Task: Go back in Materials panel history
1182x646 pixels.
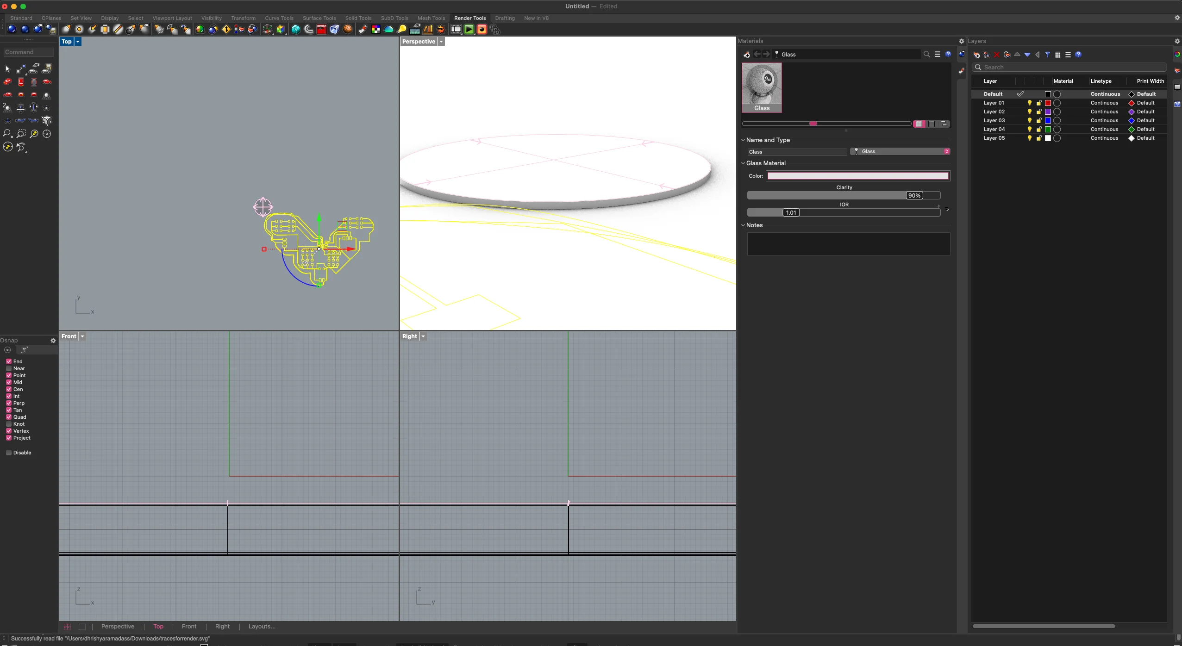Action: point(757,54)
